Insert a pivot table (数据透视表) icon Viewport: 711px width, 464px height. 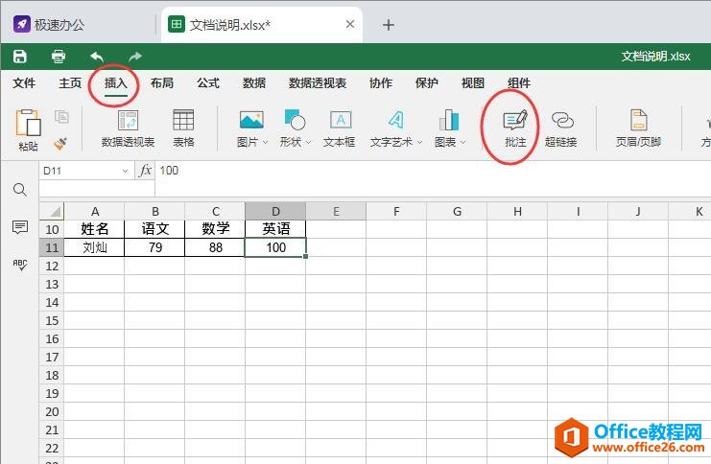click(128, 121)
